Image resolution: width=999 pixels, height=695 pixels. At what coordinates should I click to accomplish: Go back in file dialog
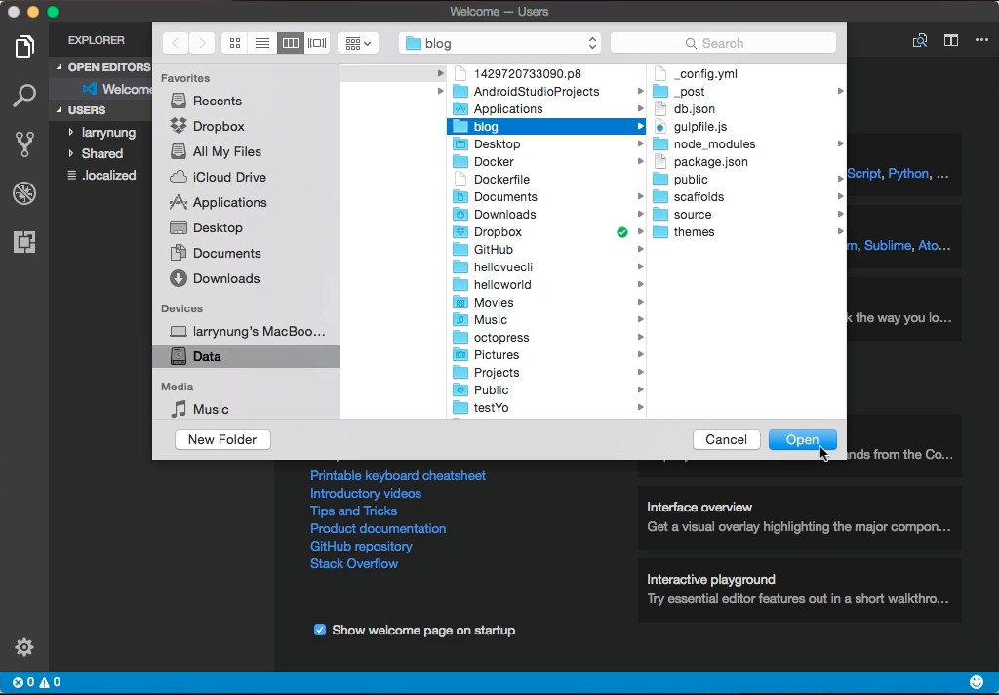[x=176, y=43]
